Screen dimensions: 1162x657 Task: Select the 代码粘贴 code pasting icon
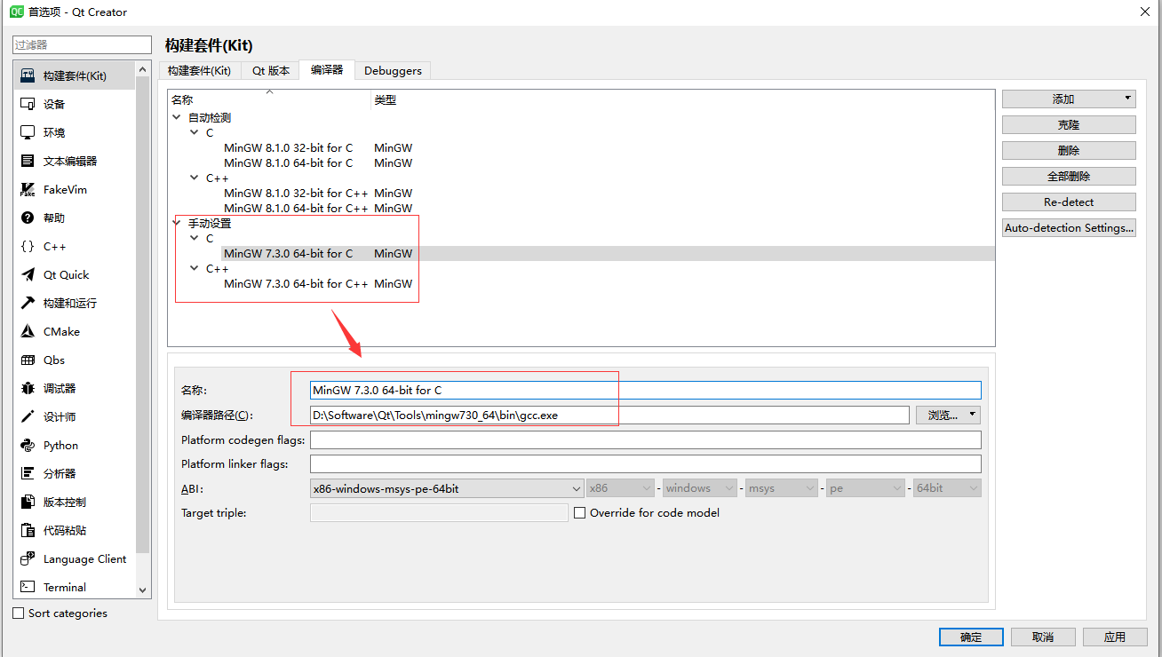[28, 530]
